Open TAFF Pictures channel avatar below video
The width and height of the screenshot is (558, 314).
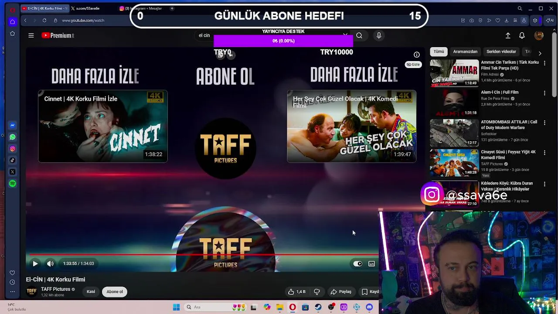[31, 291]
